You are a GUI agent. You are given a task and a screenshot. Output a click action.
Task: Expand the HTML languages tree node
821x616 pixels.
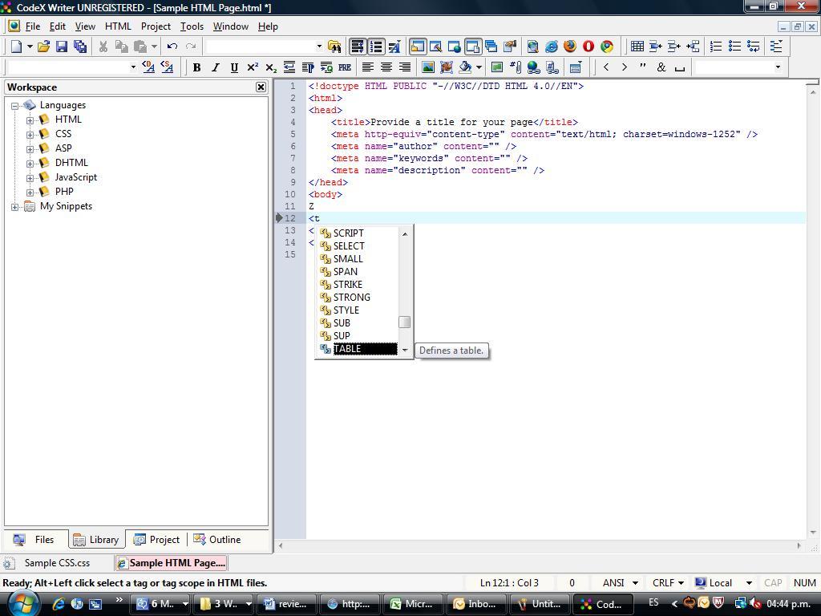click(28, 119)
